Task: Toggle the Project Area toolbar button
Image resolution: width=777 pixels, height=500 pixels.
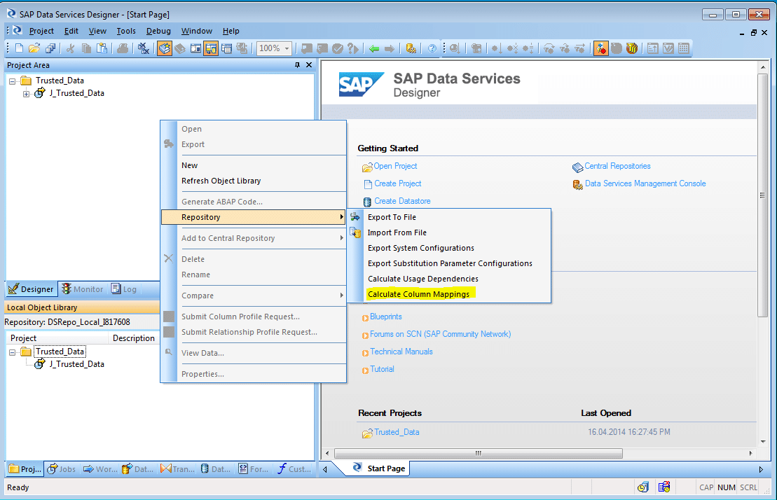Action: click(211, 48)
